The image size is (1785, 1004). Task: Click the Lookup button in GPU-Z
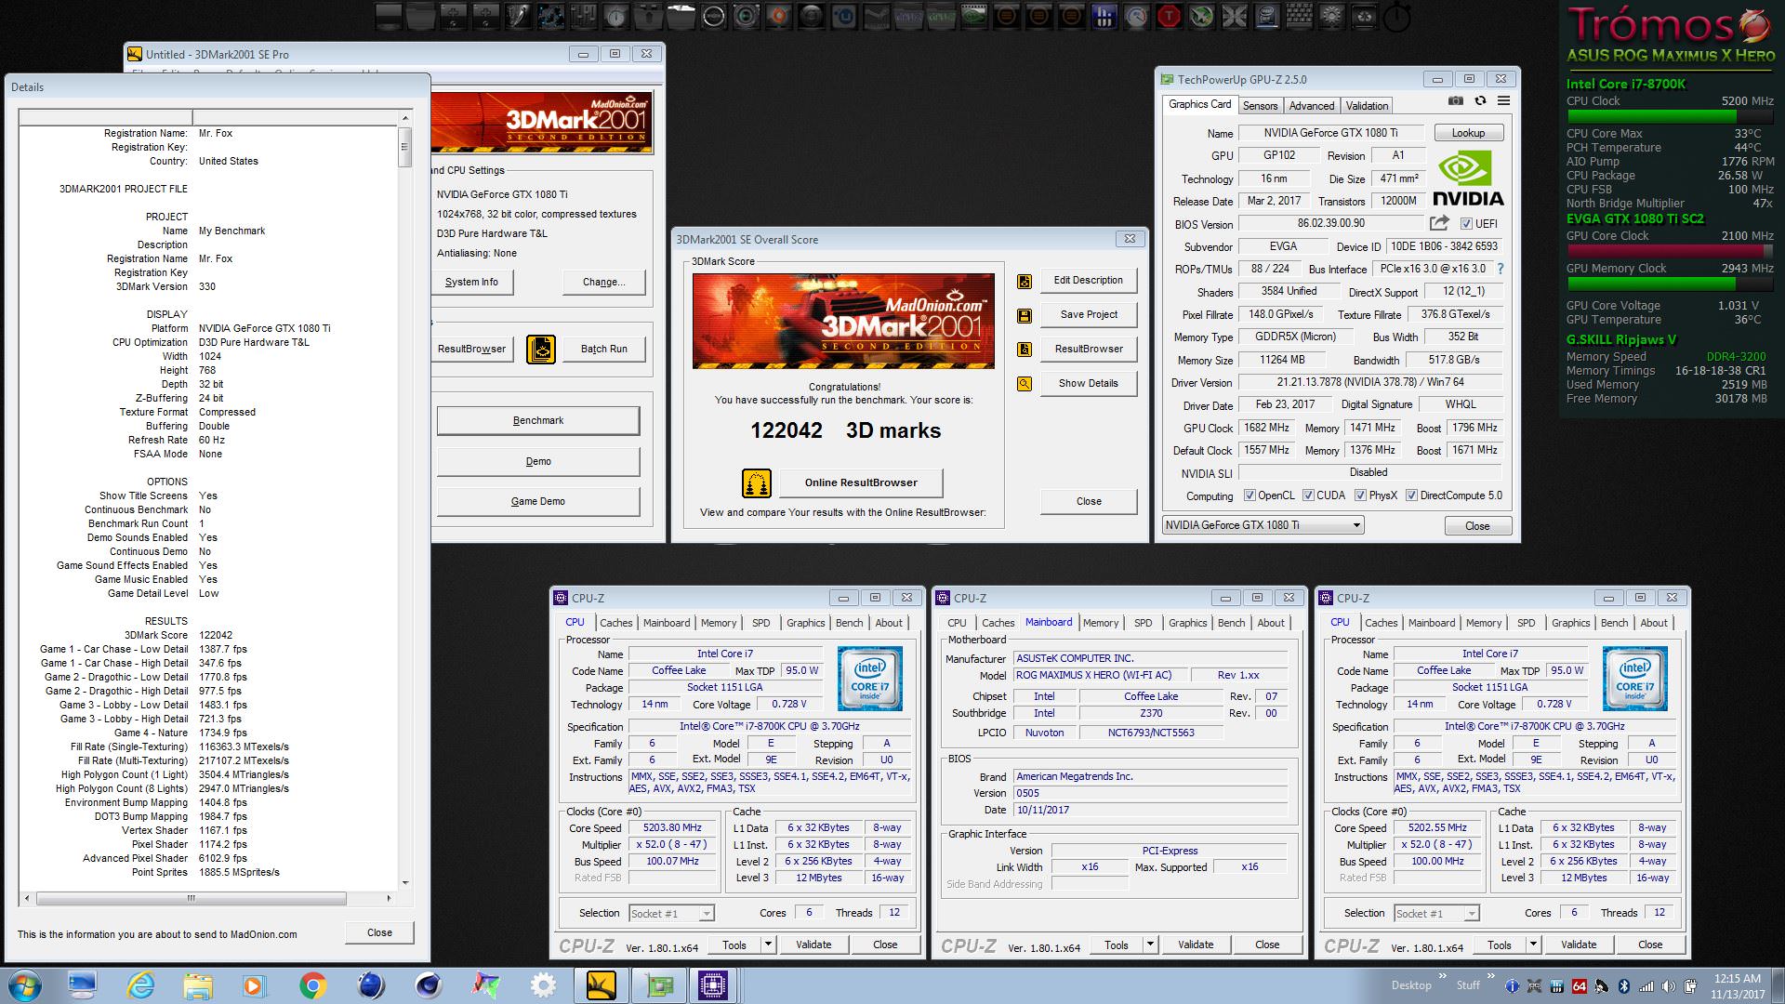pyautogui.click(x=1468, y=133)
